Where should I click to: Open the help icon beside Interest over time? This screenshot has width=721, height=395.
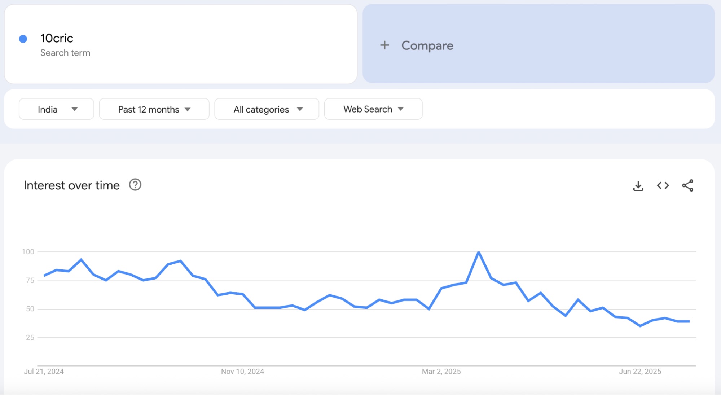[x=135, y=185]
